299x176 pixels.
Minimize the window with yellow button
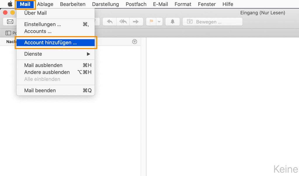(12, 13)
